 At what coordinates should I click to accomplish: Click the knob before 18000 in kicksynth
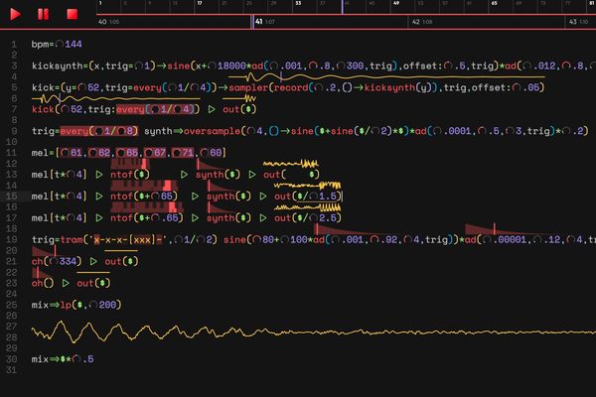(x=213, y=66)
